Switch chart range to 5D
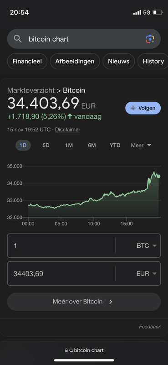The height and width of the screenshot is (365, 168). point(46,145)
